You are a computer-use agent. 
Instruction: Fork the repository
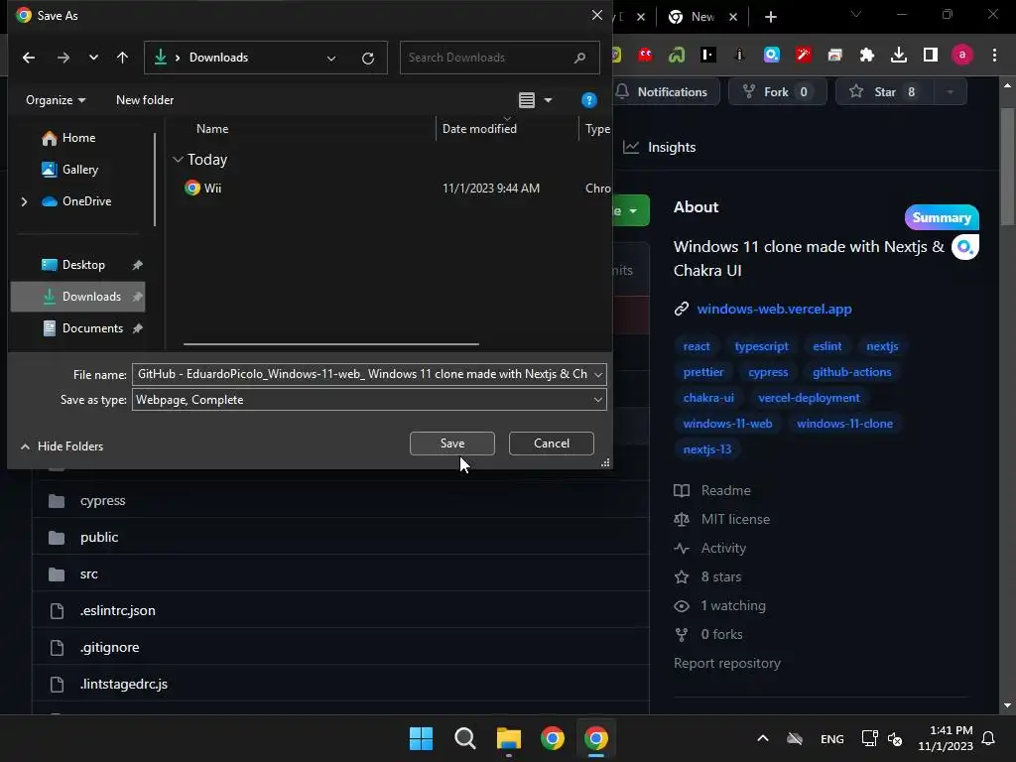(778, 92)
